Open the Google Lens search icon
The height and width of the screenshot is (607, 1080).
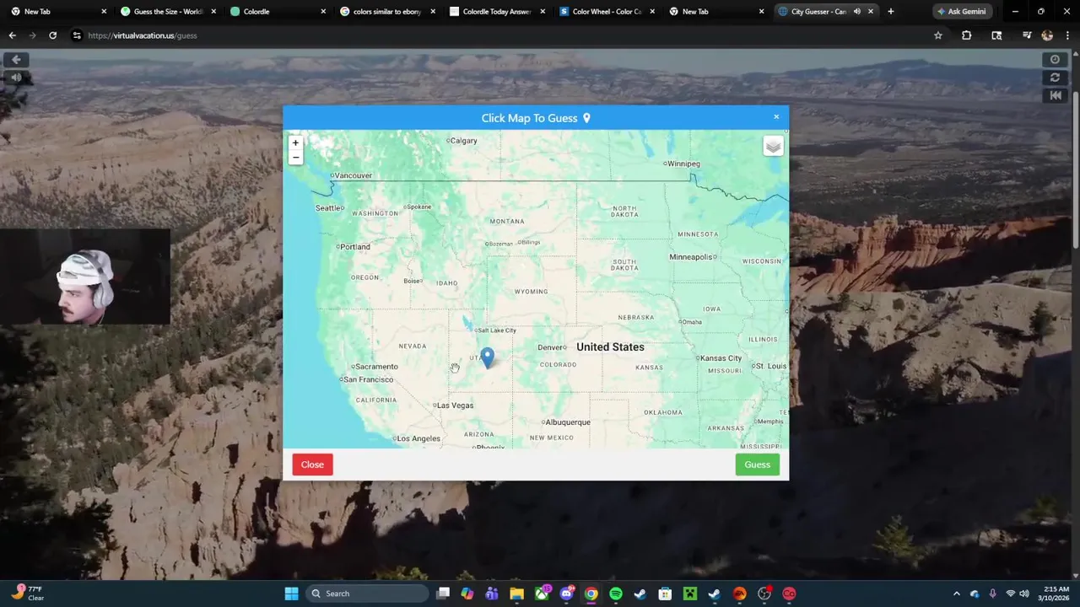(x=996, y=35)
